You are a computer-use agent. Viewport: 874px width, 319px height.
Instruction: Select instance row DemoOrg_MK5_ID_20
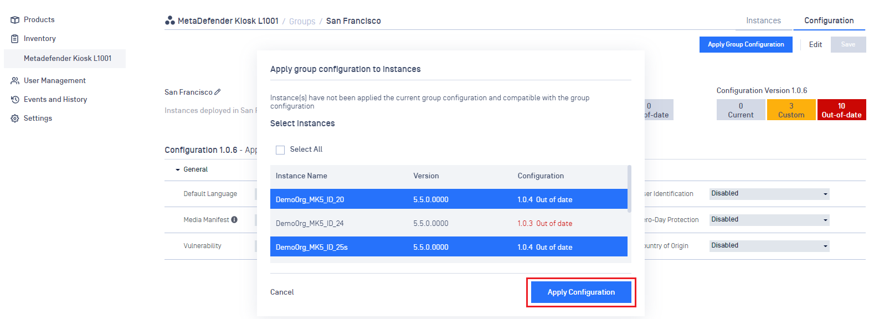(449, 199)
